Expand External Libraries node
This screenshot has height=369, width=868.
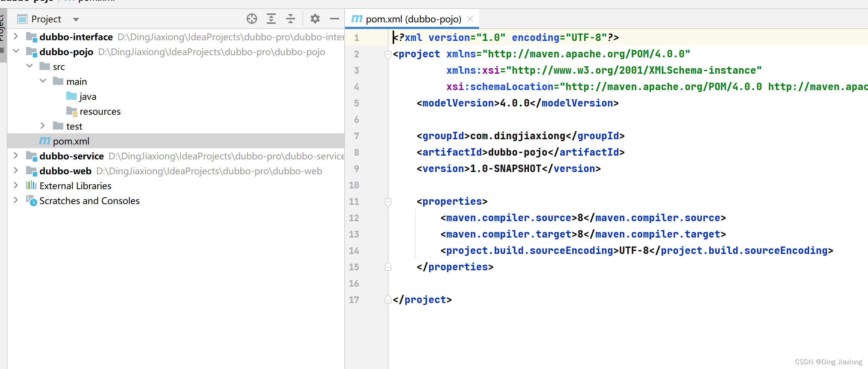tap(16, 185)
